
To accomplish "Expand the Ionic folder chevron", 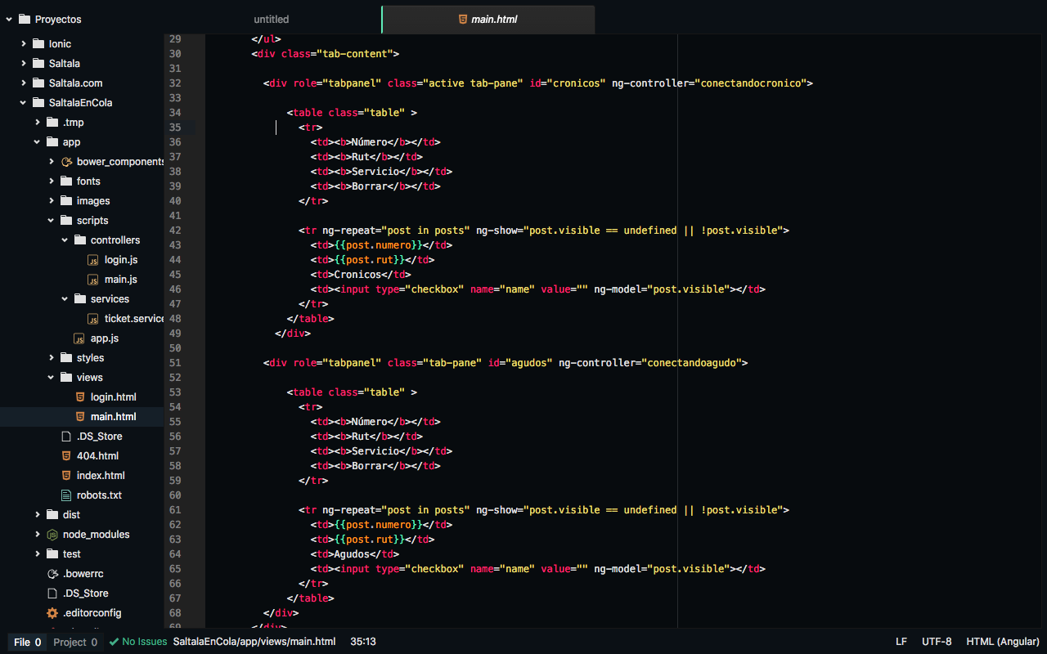I will [x=24, y=43].
